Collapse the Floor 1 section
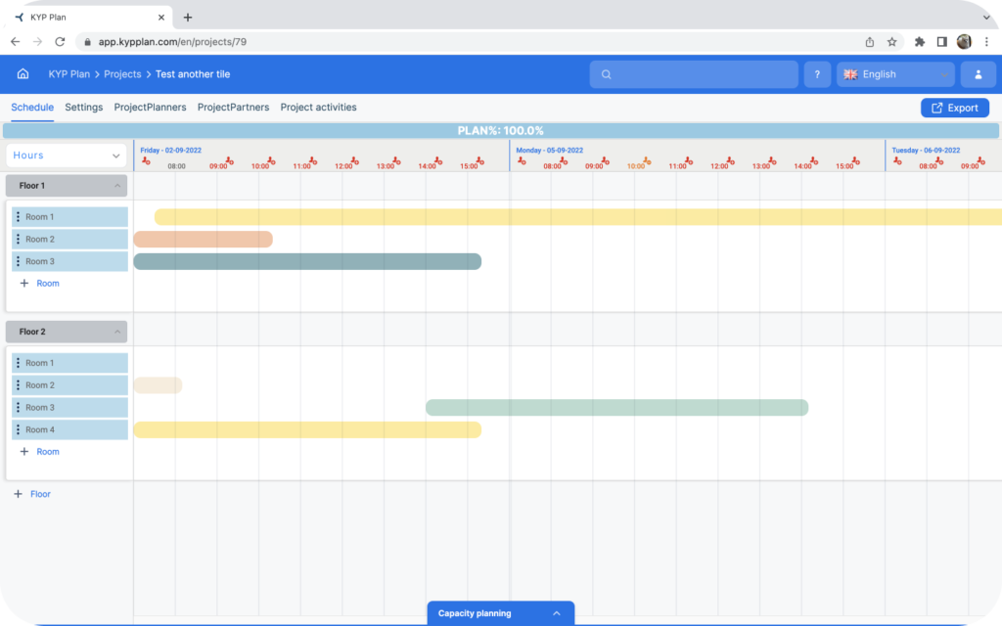 pos(117,185)
